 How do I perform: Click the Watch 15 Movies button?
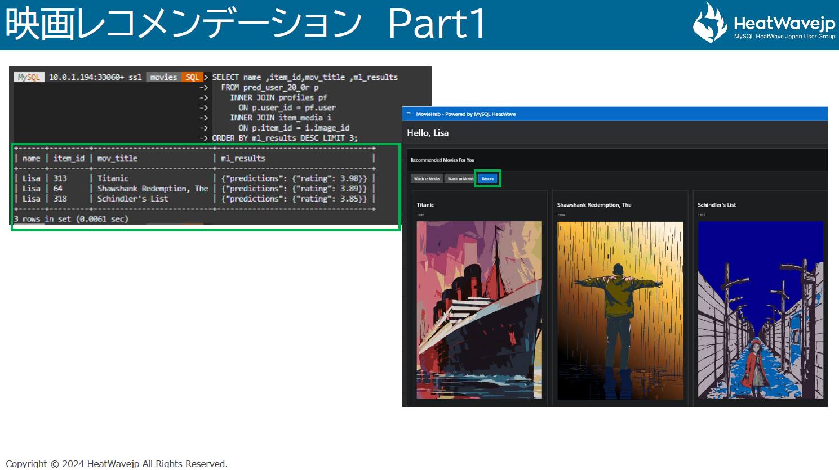tap(427, 179)
